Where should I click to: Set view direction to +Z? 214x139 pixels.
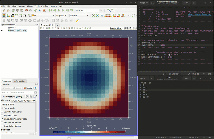(123, 16)
